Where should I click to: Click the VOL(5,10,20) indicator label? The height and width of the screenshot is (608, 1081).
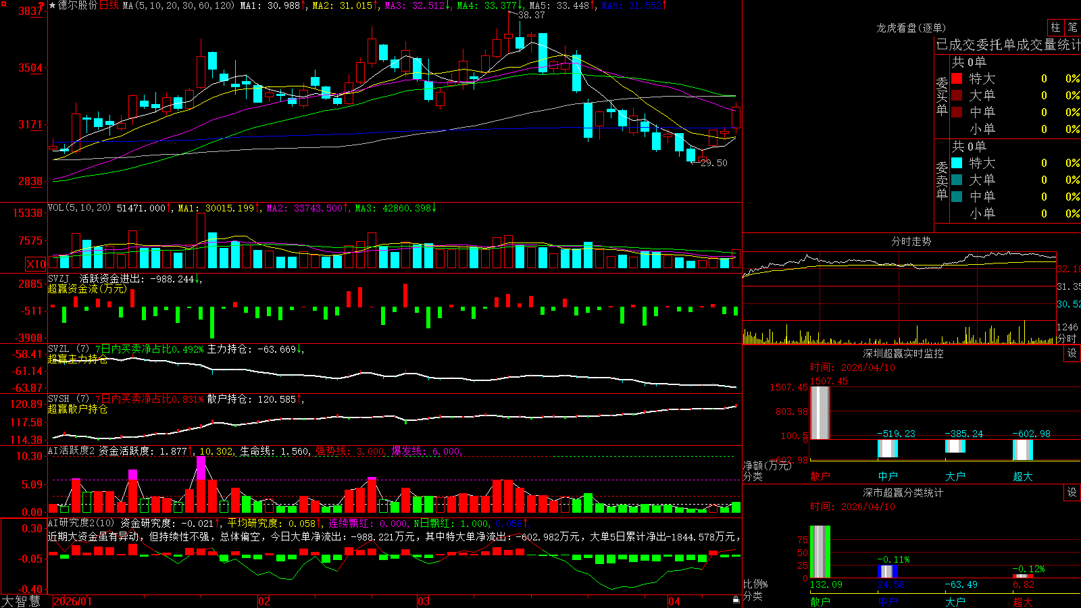[79, 208]
